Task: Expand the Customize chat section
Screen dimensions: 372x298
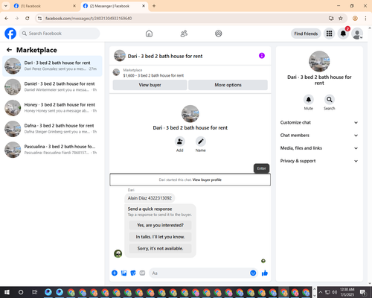Action: point(319,122)
